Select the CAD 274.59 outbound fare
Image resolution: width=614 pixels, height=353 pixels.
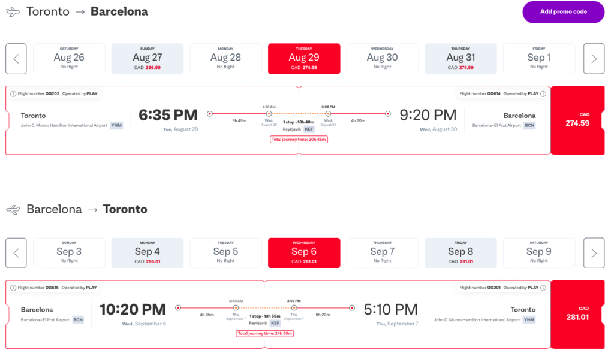[x=577, y=120]
